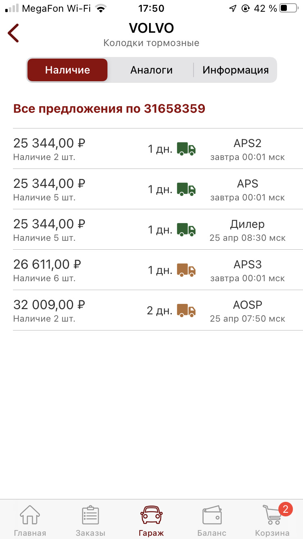
Task: Open the Корзина cart icon
Action: coord(272,516)
